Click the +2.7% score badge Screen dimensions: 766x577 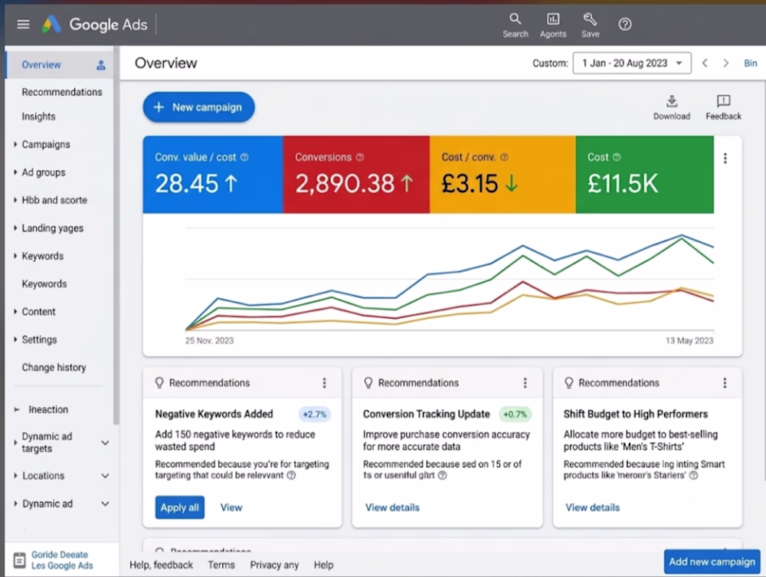[314, 415]
